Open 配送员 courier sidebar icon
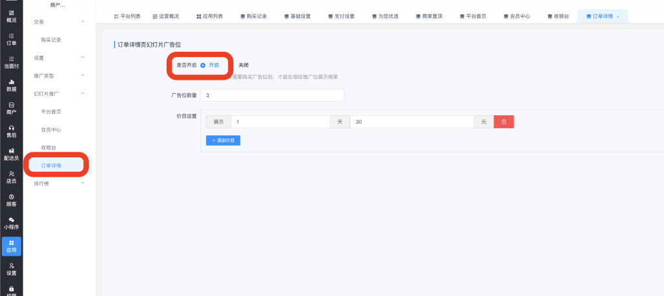Image resolution: width=664 pixels, height=296 pixels. pos(11,154)
